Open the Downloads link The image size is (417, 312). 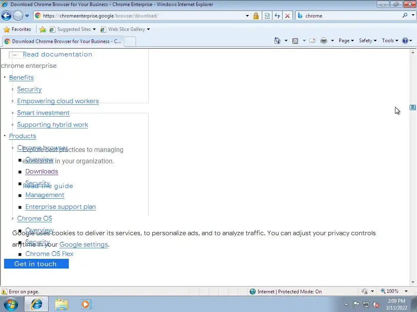point(42,171)
